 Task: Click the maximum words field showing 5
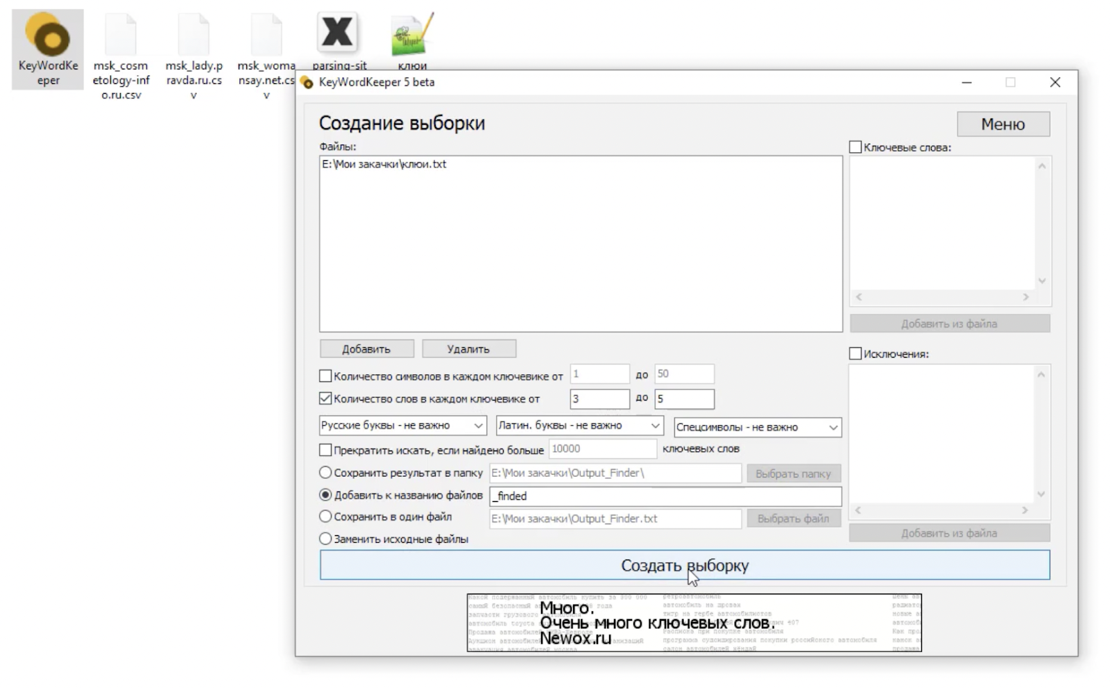(x=684, y=399)
